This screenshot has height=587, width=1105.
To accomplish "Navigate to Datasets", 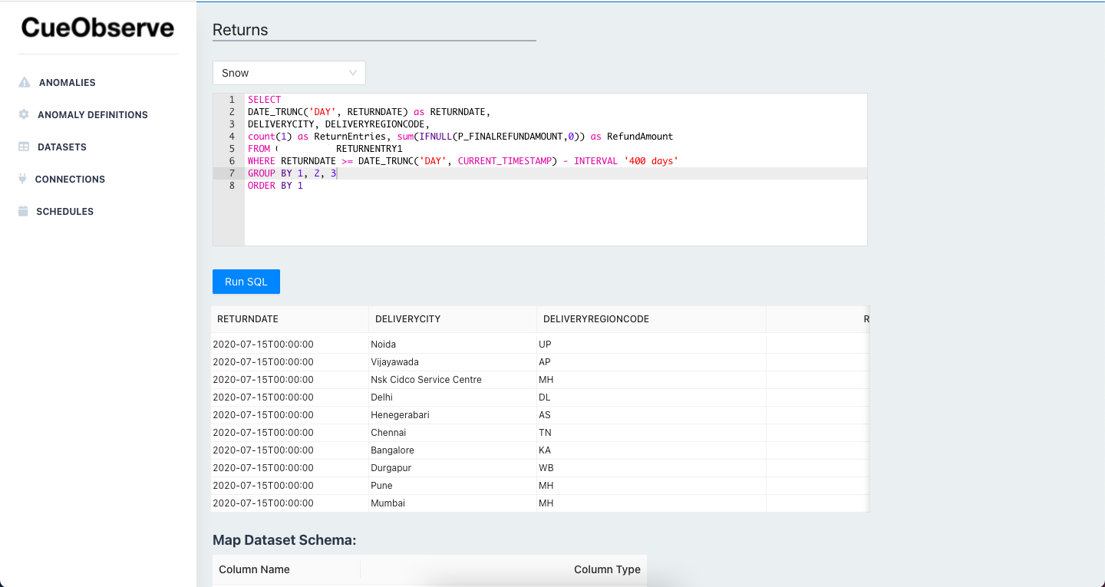I will [x=62, y=147].
